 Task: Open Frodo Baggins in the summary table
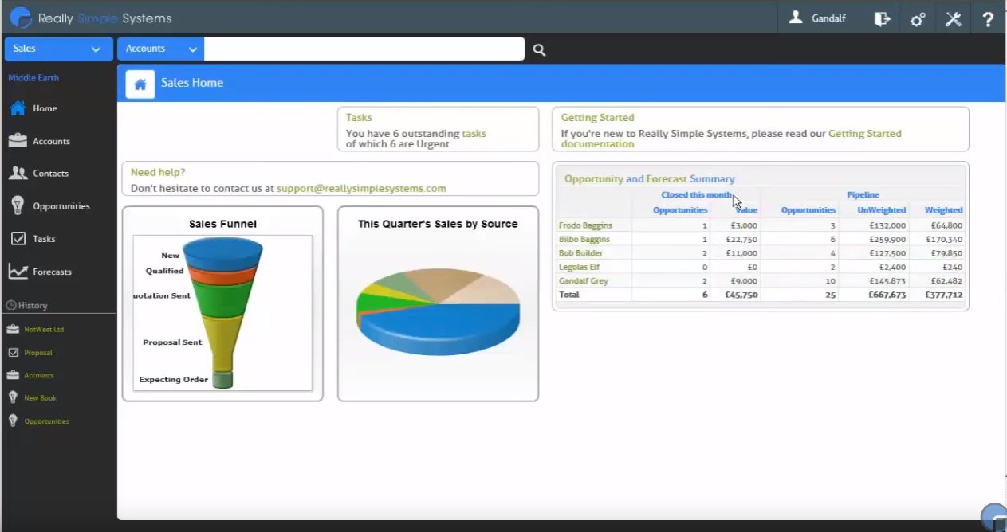pos(584,225)
